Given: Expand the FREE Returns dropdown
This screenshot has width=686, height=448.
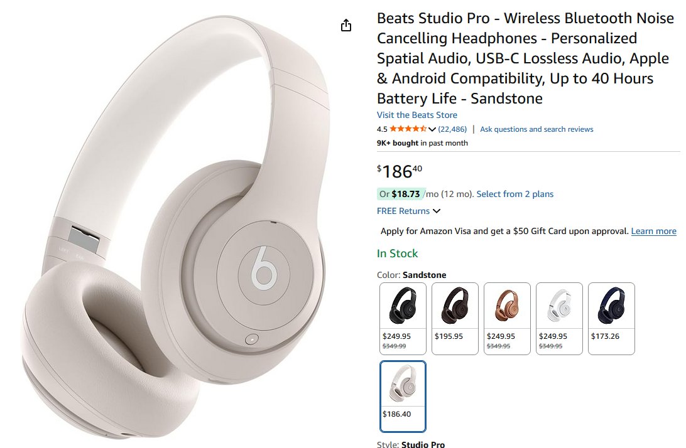Looking at the screenshot, I should [436, 211].
